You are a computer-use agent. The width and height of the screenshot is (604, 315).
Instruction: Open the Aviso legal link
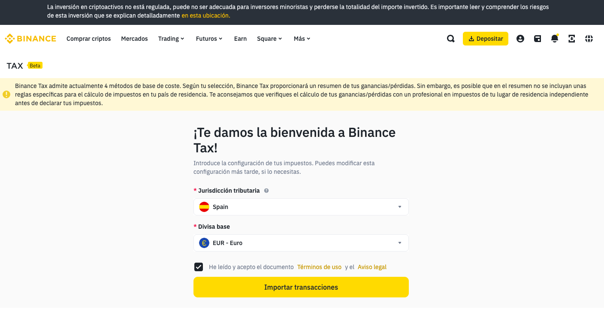tap(372, 267)
